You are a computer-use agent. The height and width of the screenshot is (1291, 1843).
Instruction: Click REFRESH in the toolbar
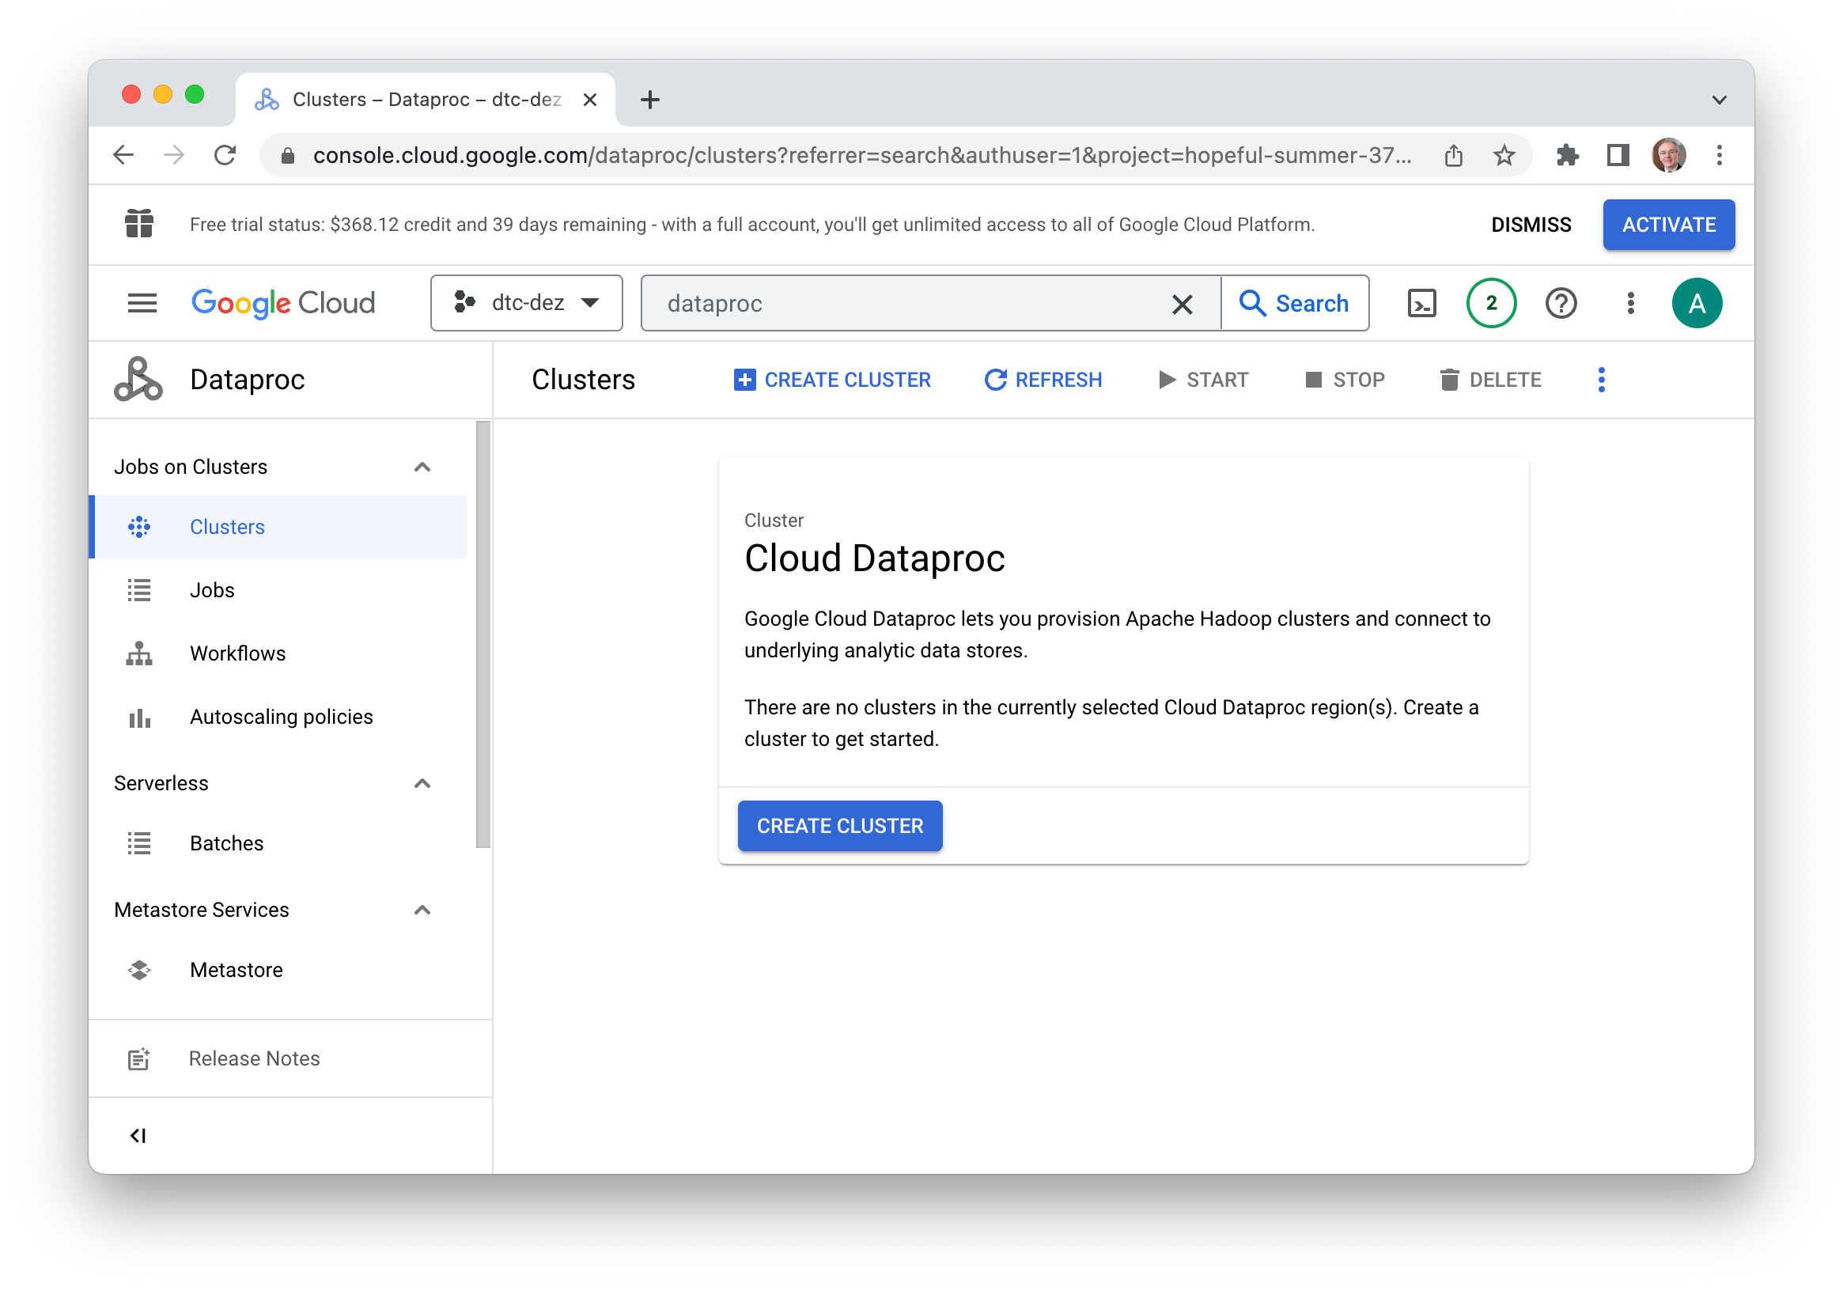click(x=1043, y=380)
